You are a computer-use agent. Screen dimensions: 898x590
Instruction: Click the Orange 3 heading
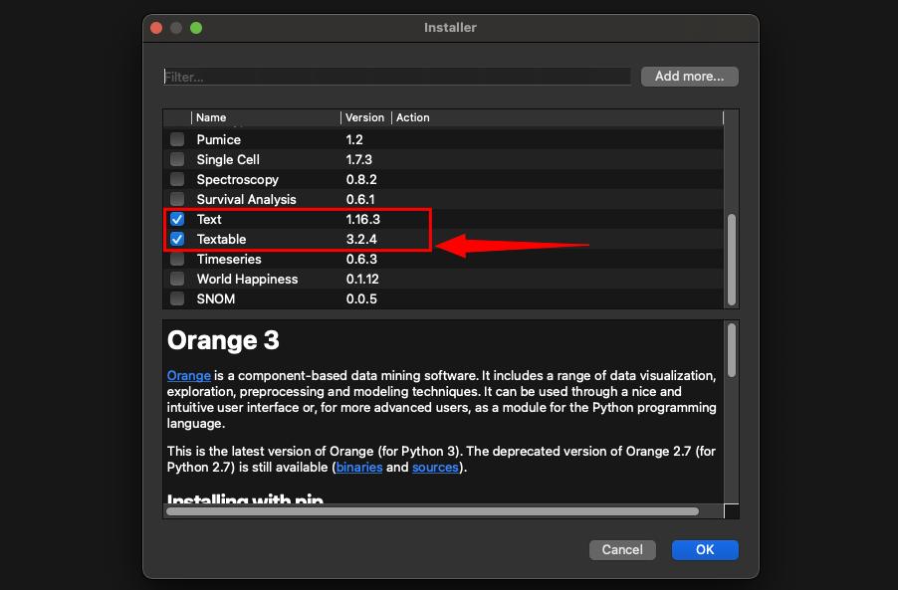click(x=223, y=340)
